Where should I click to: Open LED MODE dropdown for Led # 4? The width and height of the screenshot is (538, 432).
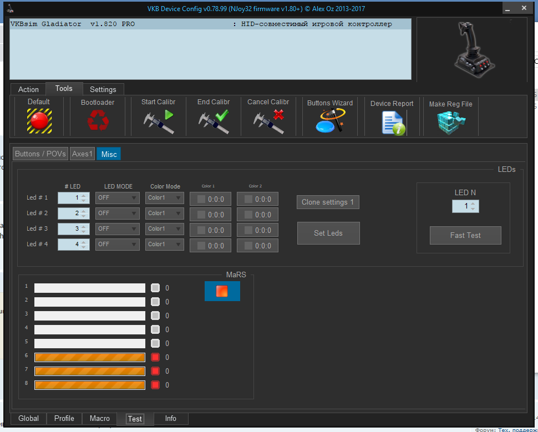[x=117, y=244]
